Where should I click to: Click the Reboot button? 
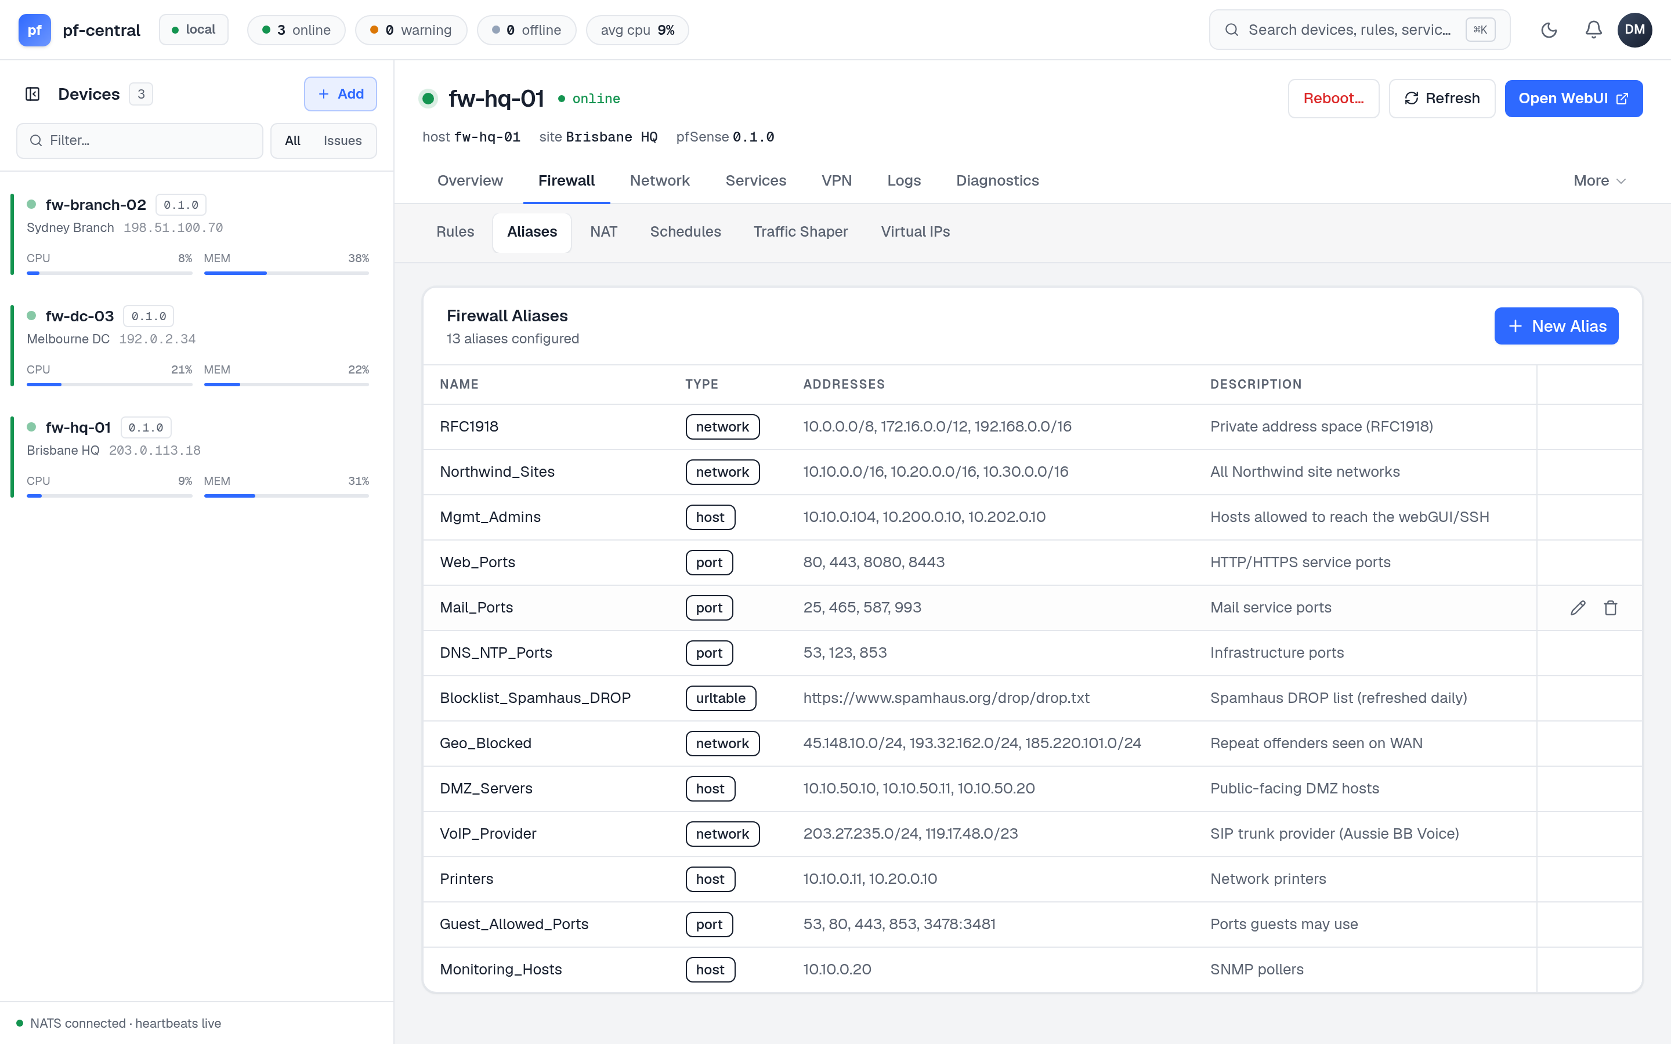coord(1333,98)
